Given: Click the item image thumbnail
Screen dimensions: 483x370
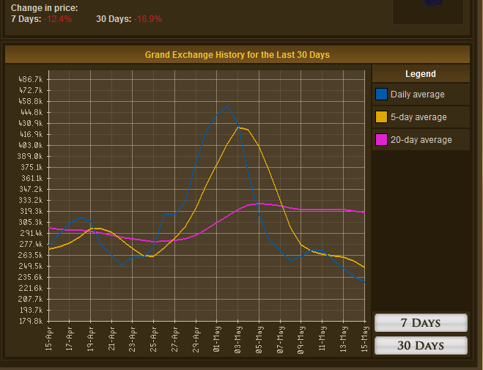Looking at the screenshot, I should pos(428,11).
